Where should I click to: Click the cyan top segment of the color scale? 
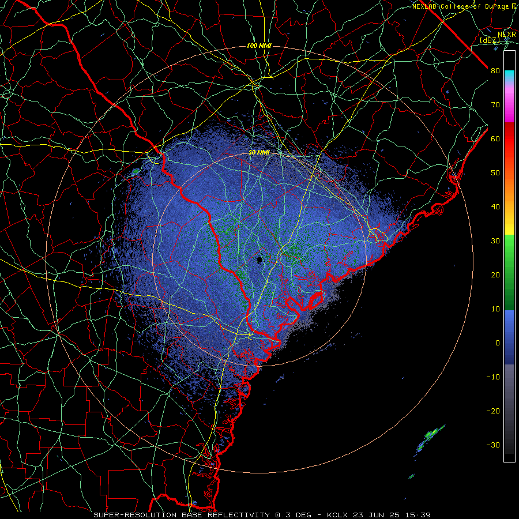509,76
